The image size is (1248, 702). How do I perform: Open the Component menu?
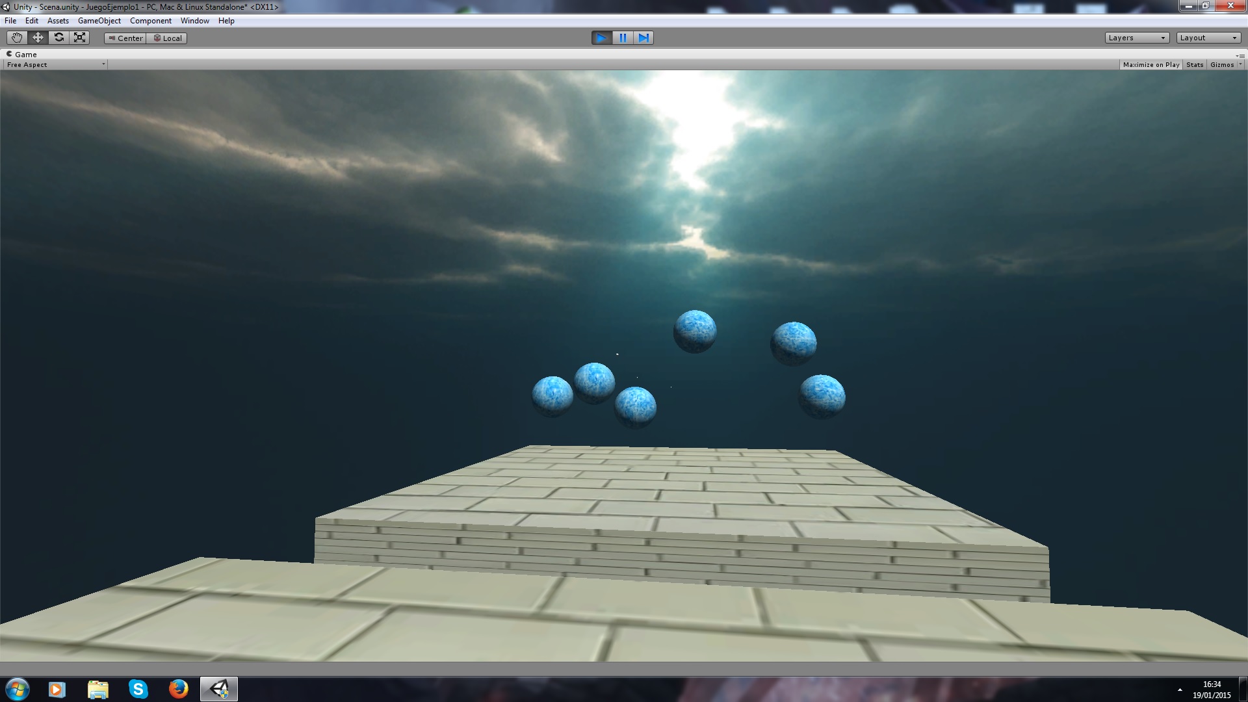coord(150,21)
